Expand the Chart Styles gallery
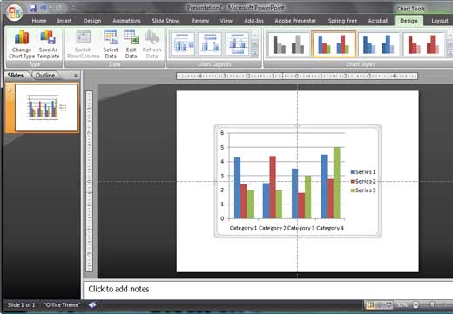This screenshot has width=453, height=314. point(450,52)
